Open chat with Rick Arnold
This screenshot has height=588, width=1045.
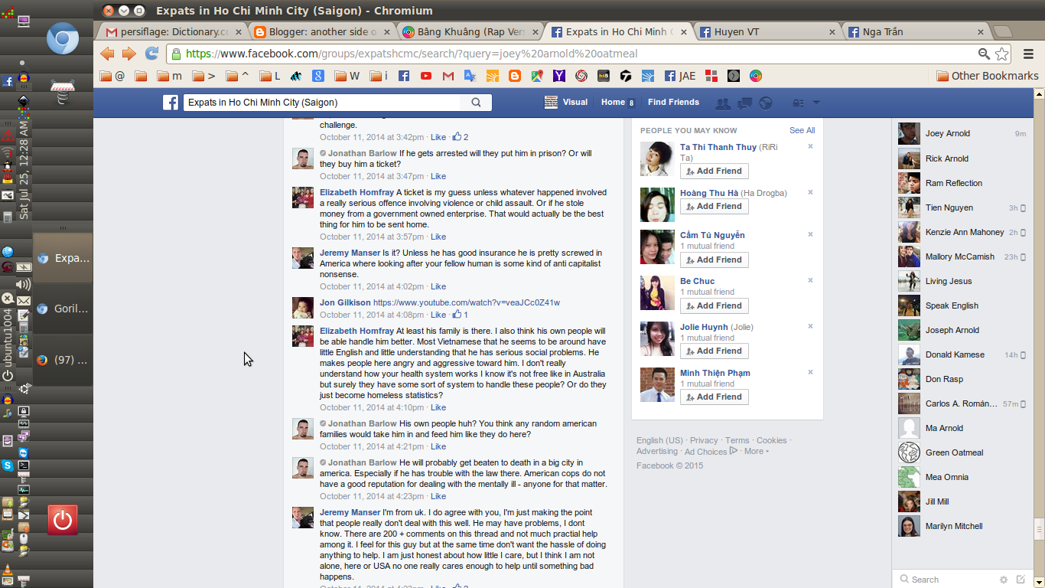click(962, 158)
